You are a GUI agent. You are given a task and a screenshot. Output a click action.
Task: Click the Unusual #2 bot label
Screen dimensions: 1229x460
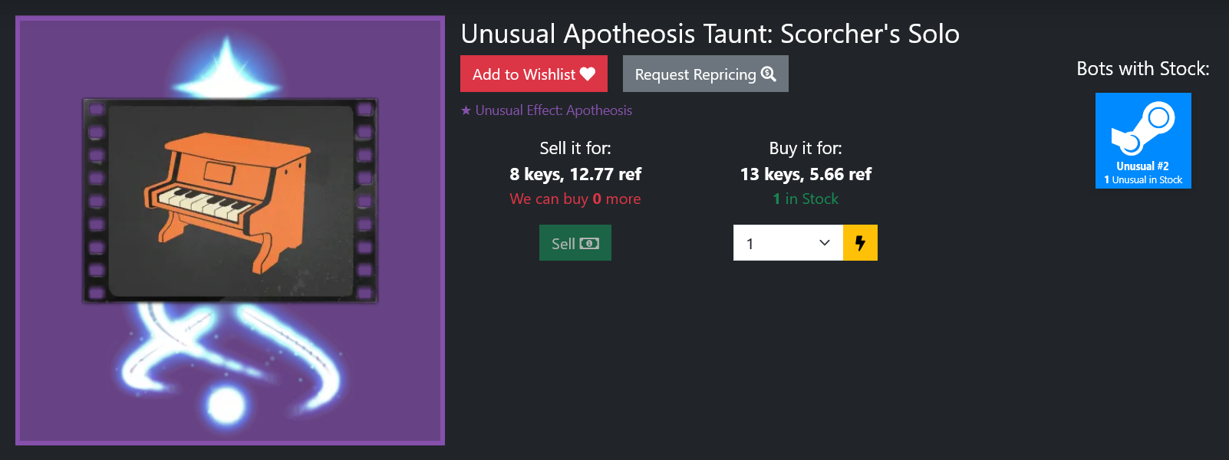tap(1142, 166)
